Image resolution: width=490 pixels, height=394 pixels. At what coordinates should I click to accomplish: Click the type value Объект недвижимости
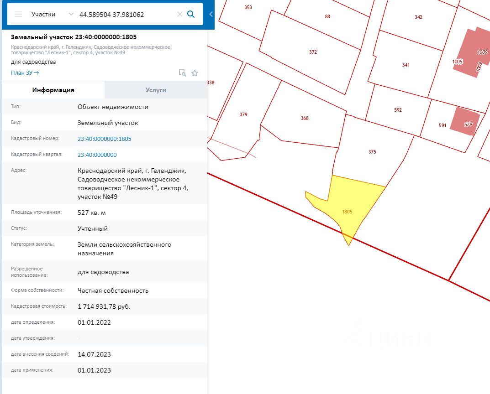(x=113, y=107)
